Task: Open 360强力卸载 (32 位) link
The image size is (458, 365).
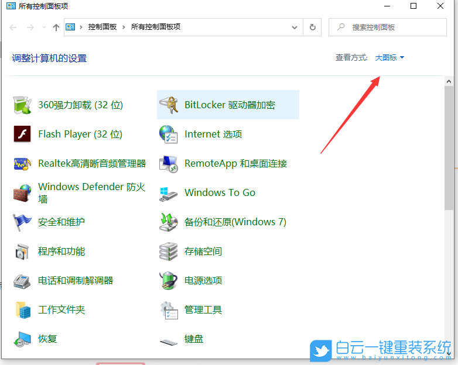Action: coord(81,105)
